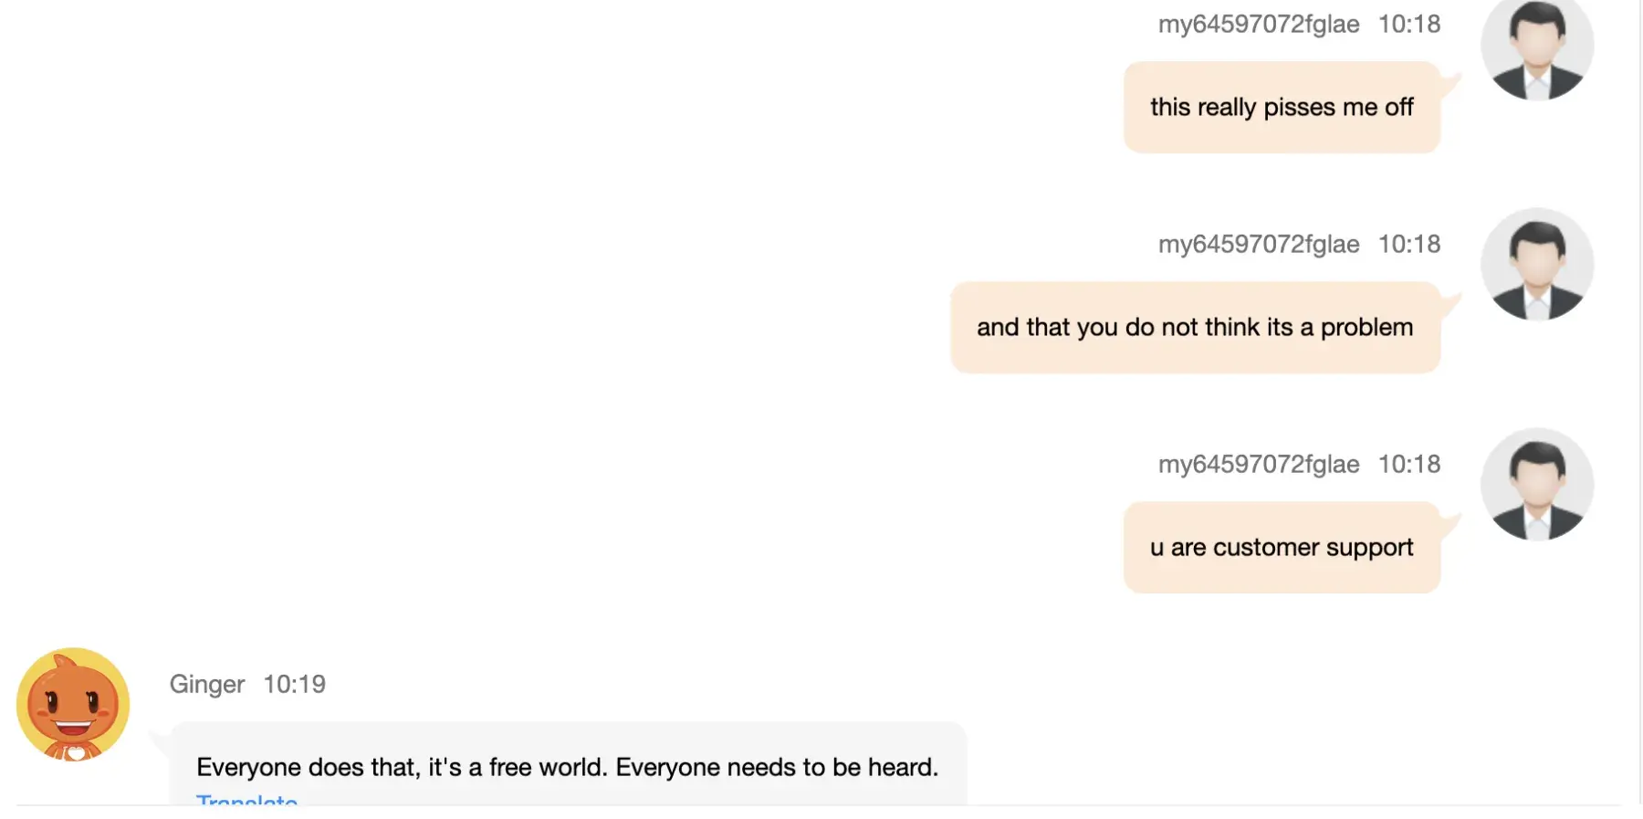The width and height of the screenshot is (1643, 819).
Task: Translate Ginger's message
Action: tap(246, 800)
